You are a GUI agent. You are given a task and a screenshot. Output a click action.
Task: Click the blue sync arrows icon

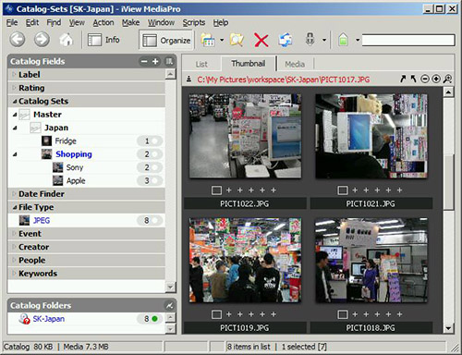286,40
